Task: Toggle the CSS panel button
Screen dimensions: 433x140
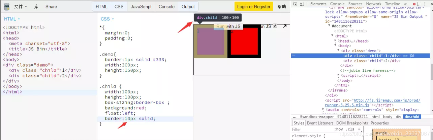Action: pos(119,6)
